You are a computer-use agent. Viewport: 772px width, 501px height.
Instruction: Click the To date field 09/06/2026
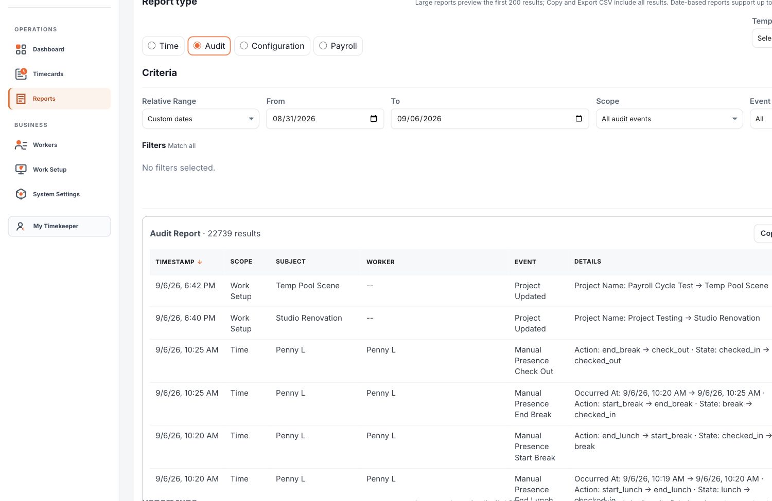490,119
